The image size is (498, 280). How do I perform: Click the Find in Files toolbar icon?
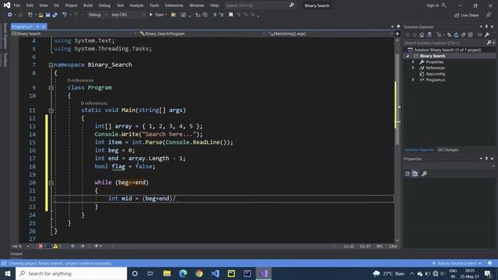(174, 15)
